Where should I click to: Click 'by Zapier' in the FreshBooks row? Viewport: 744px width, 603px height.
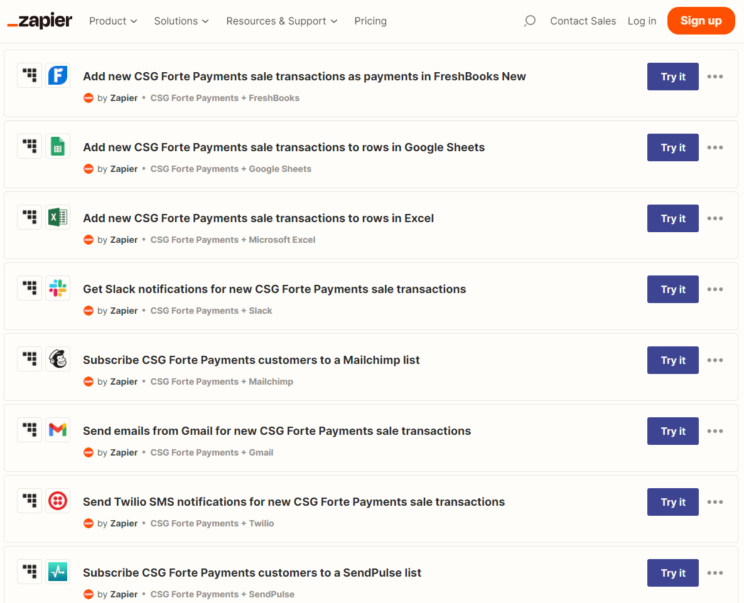tap(117, 98)
